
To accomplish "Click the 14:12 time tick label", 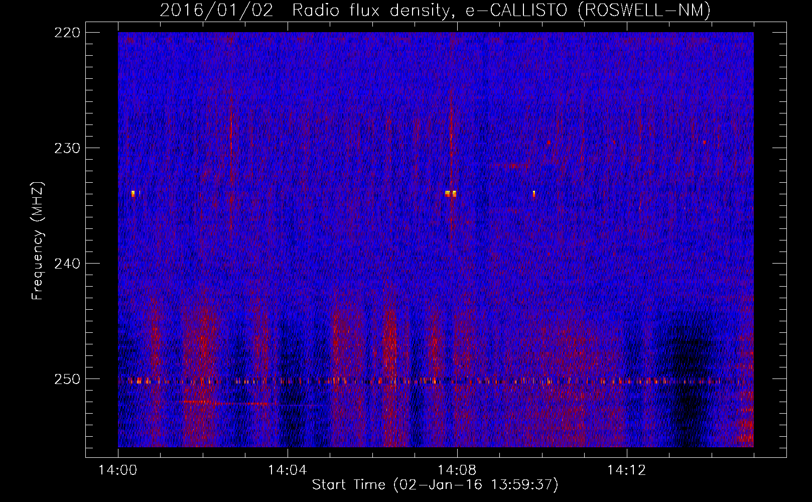I will (626, 470).
